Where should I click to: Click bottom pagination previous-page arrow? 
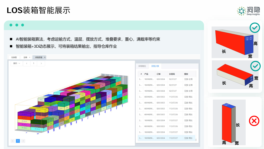coord(12,141)
